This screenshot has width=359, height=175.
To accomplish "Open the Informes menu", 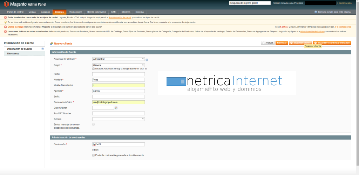I will [126, 12].
